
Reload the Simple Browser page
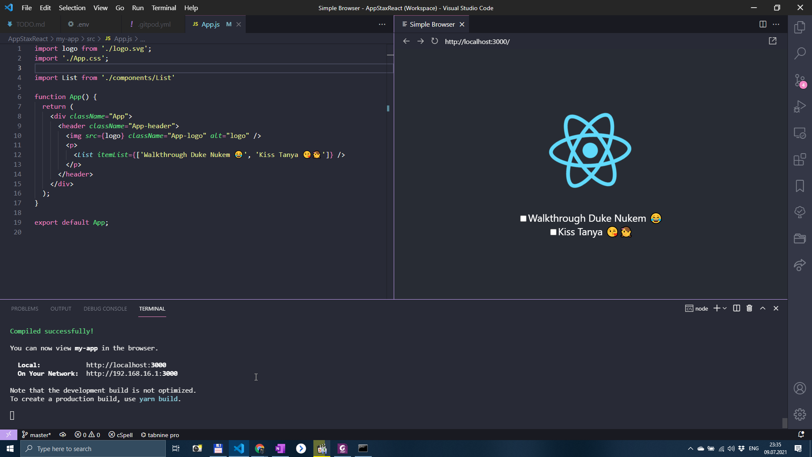[x=434, y=41]
